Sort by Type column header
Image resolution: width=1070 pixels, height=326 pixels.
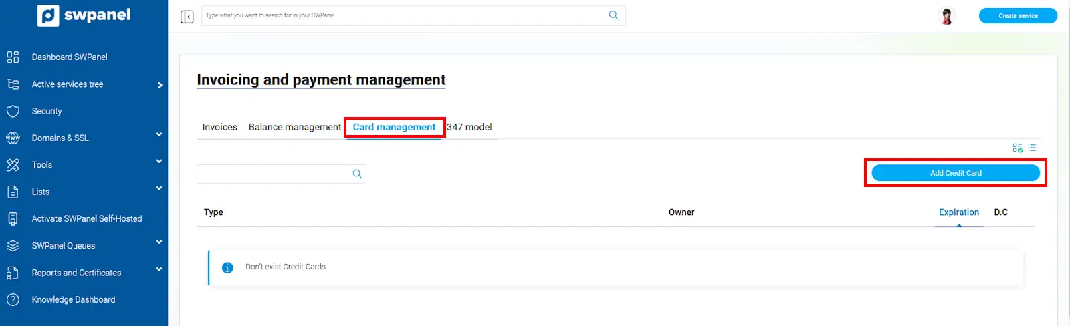(213, 212)
